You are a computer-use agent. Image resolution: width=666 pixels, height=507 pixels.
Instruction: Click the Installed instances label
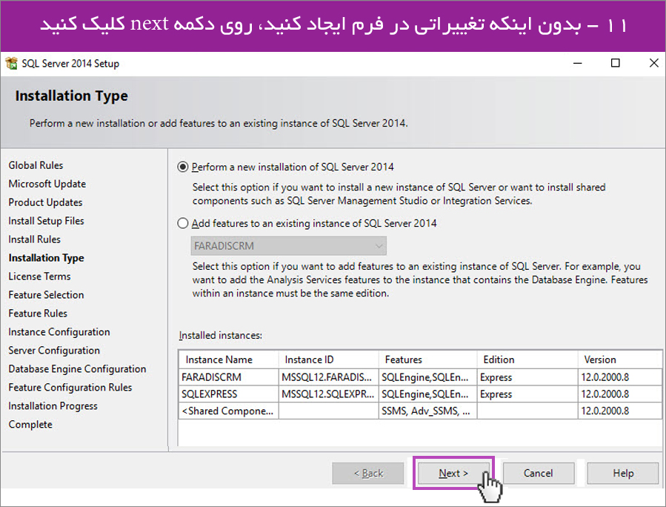click(221, 335)
